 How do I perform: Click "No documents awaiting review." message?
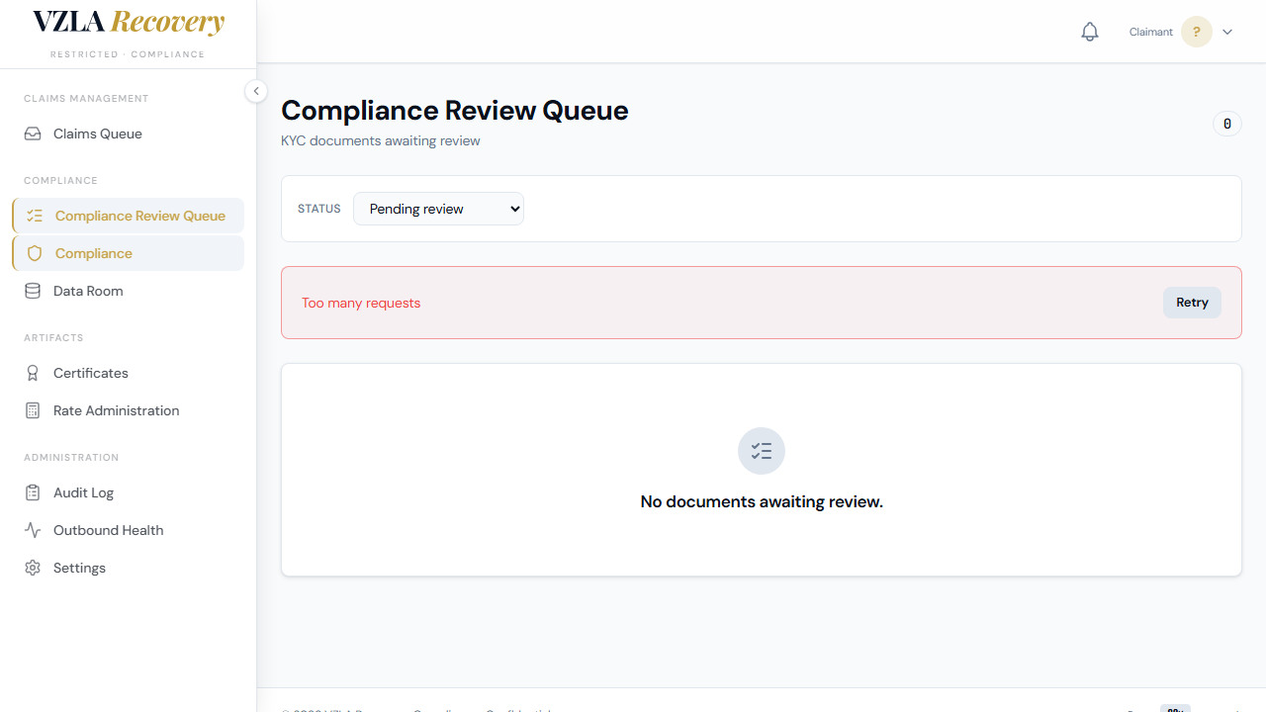(762, 501)
